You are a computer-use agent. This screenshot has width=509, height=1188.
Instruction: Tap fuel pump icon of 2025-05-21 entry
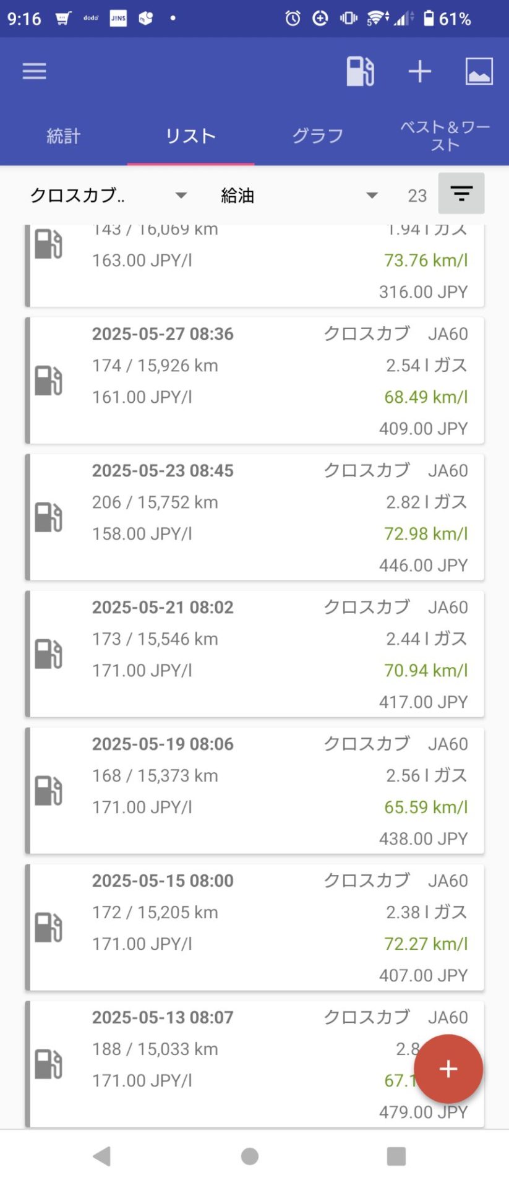point(48,654)
